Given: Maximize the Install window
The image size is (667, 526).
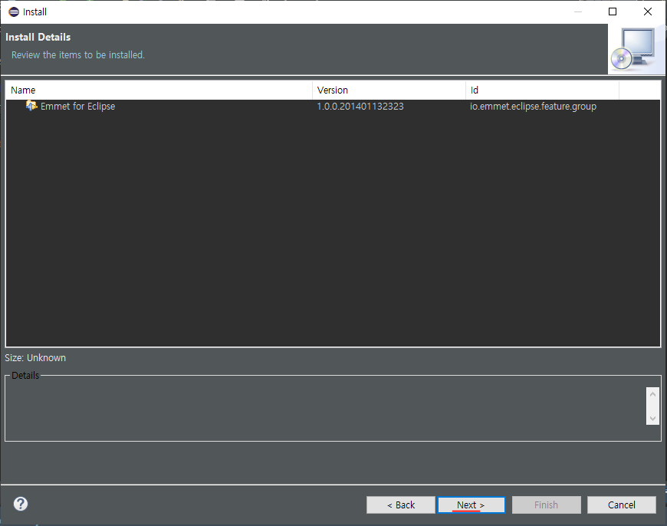Looking at the screenshot, I should coord(613,12).
